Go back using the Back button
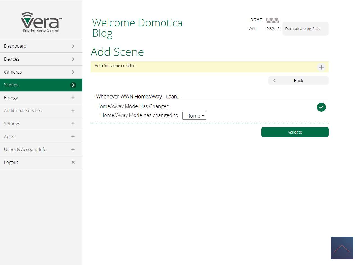 (x=298, y=81)
